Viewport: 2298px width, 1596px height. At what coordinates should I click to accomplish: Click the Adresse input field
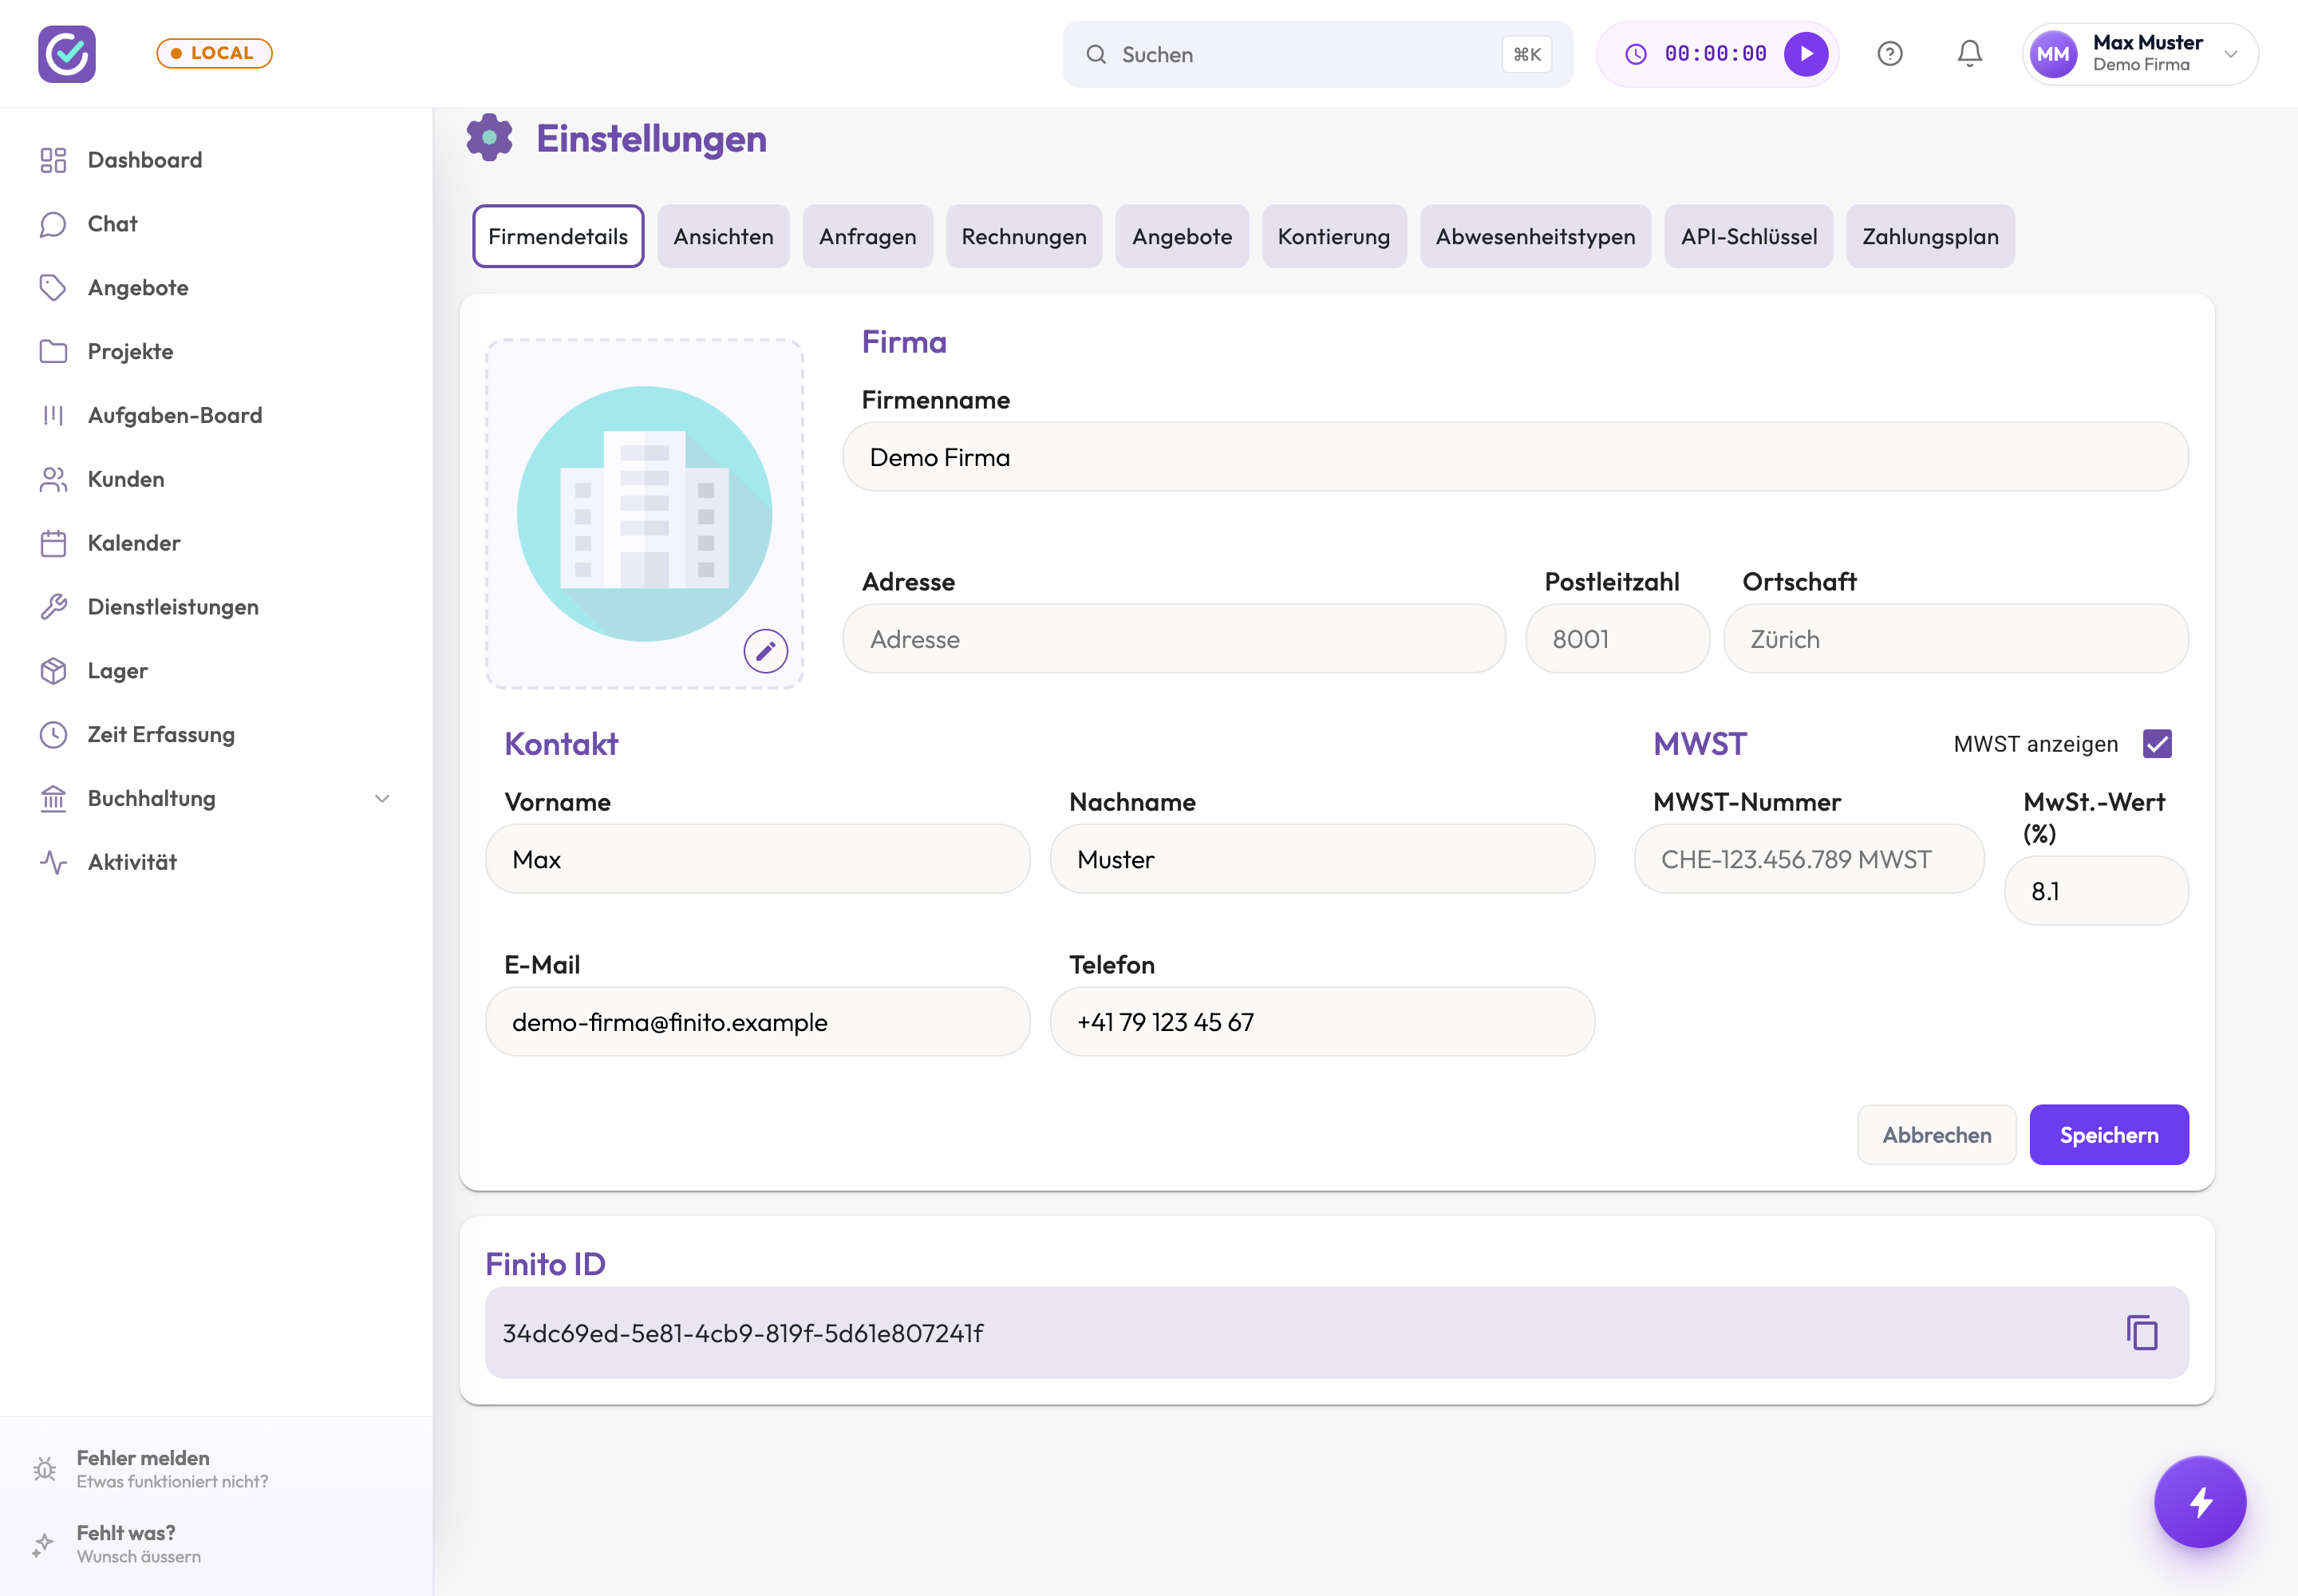[x=1174, y=639]
